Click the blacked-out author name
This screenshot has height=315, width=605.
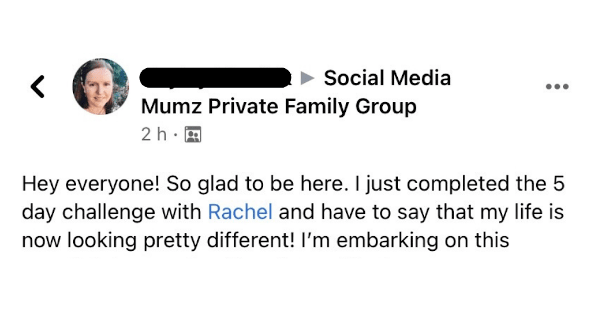[x=215, y=78]
